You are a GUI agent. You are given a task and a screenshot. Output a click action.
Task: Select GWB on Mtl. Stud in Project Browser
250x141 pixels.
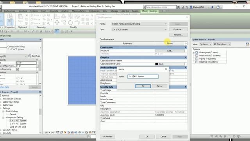(x=18, y=127)
